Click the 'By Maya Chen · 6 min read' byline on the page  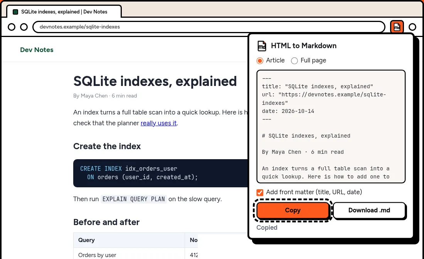pyautogui.click(x=105, y=96)
